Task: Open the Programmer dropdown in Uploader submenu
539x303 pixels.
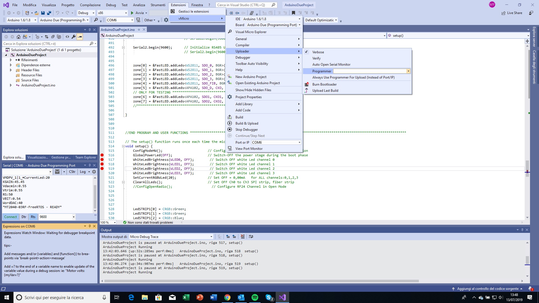Action: click(x=408, y=71)
